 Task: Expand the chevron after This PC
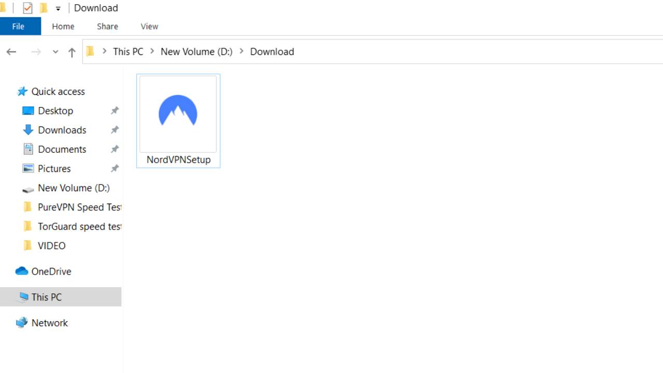pyautogui.click(x=152, y=51)
